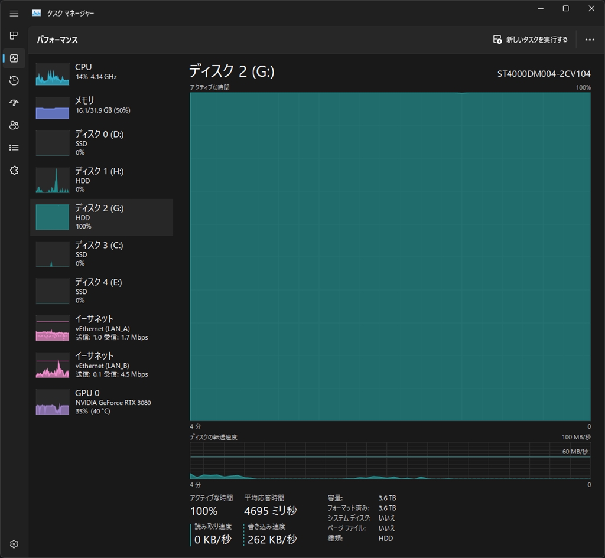Click the タスク マネージャー title text
Viewport: 605px width, 558px height.
pos(71,13)
